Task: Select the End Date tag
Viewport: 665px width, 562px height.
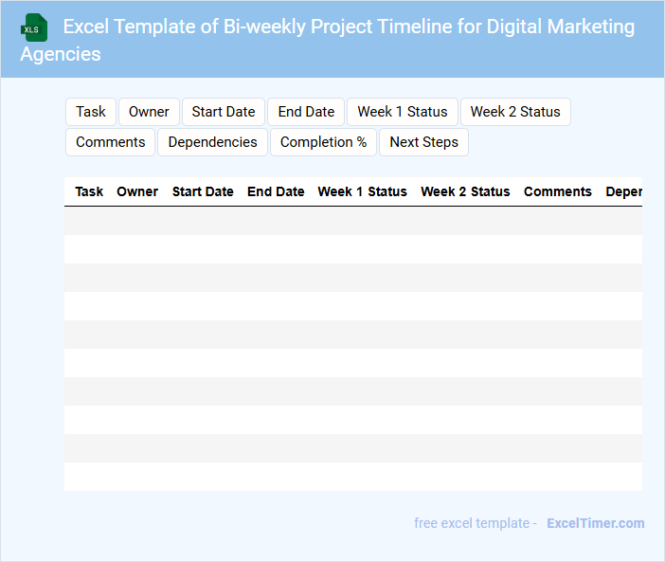Action: click(x=306, y=112)
